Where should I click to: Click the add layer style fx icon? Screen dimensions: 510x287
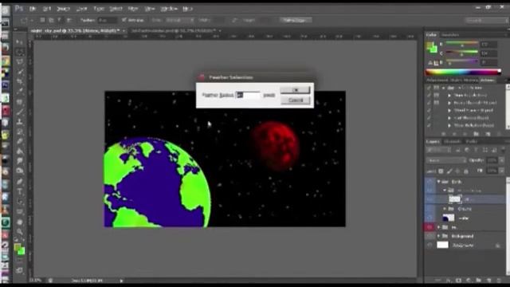(449, 280)
